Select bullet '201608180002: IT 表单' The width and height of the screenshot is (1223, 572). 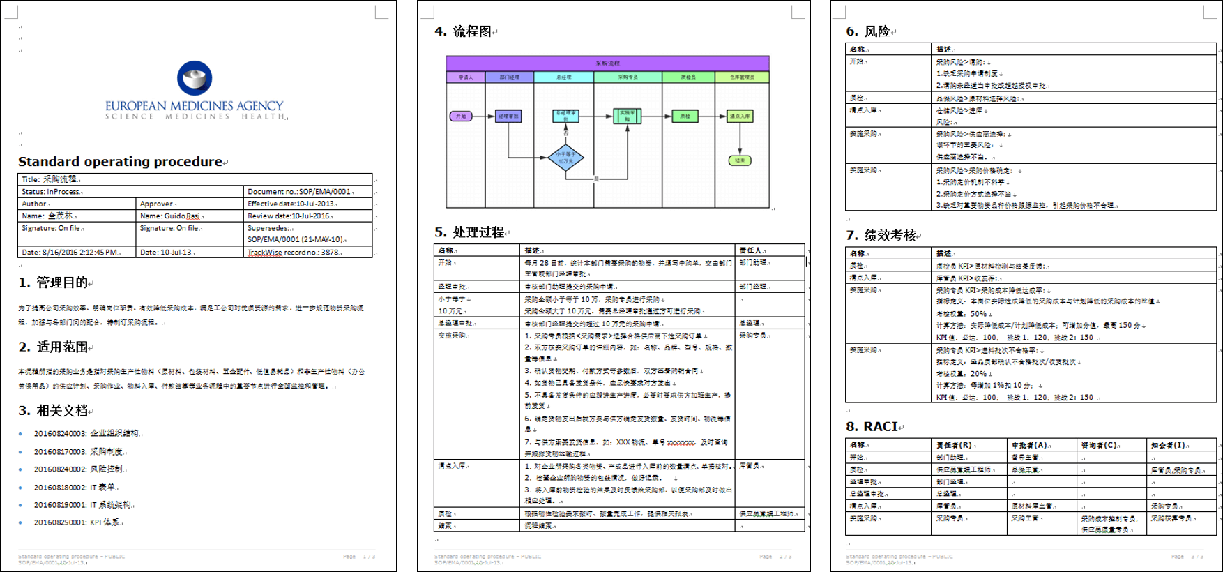point(75,488)
